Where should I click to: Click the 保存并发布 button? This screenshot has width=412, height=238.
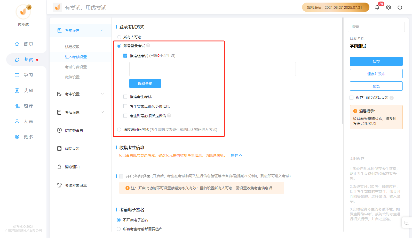(x=376, y=74)
